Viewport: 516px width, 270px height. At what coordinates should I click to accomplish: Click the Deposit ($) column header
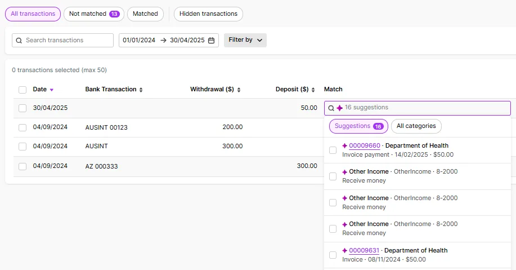click(x=292, y=89)
